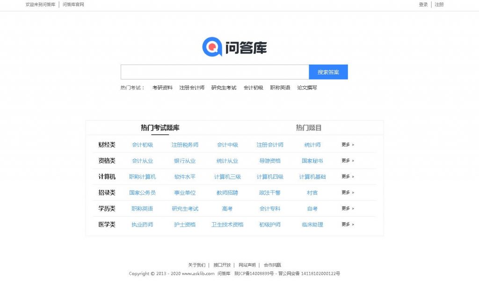Click the 计算机 category label
This screenshot has height=285, width=479.
coord(107,176)
